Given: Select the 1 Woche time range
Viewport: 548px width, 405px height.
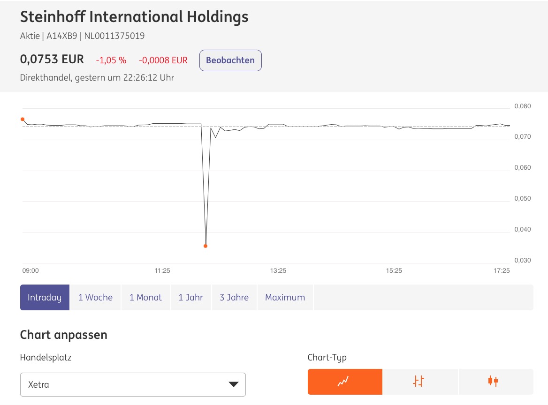Looking at the screenshot, I should (x=95, y=297).
